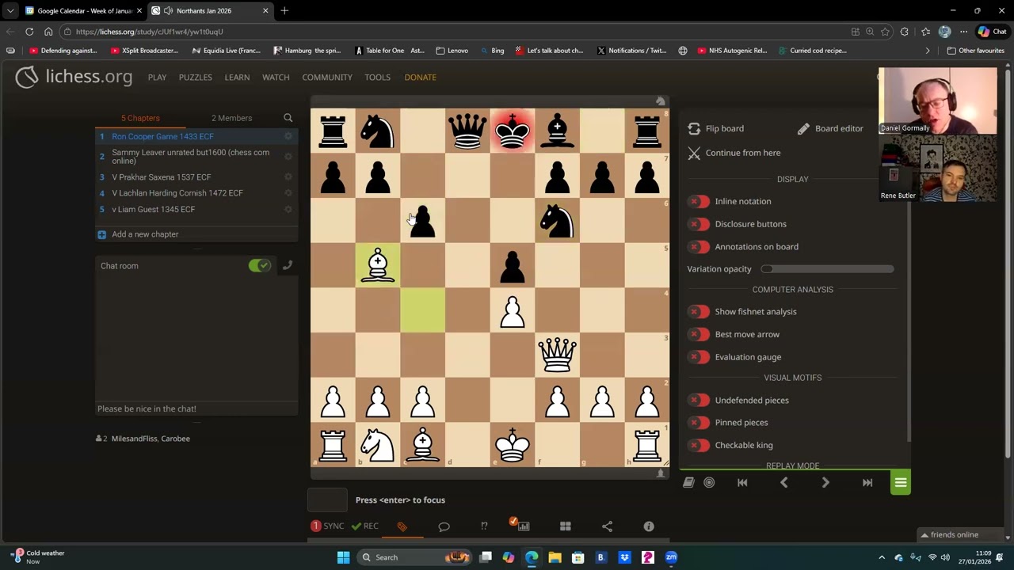This screenshot has height=570, width=1014.
Task: Close the green hamburger analysis menu
Action: click(x=901, y=483)
